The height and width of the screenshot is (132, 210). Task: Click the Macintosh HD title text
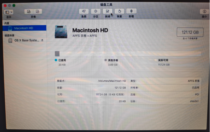[x=90, y=30]
